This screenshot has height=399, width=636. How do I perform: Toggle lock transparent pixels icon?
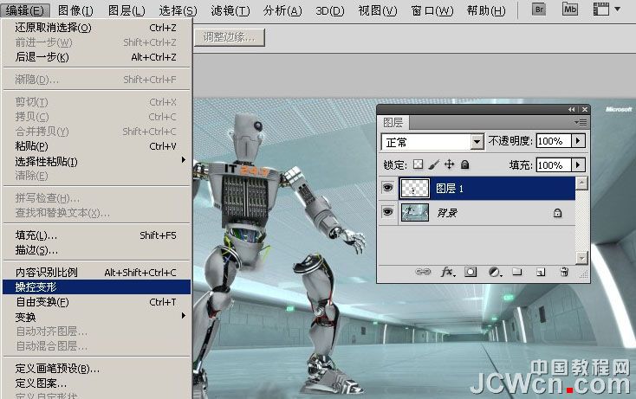[418, 164]
